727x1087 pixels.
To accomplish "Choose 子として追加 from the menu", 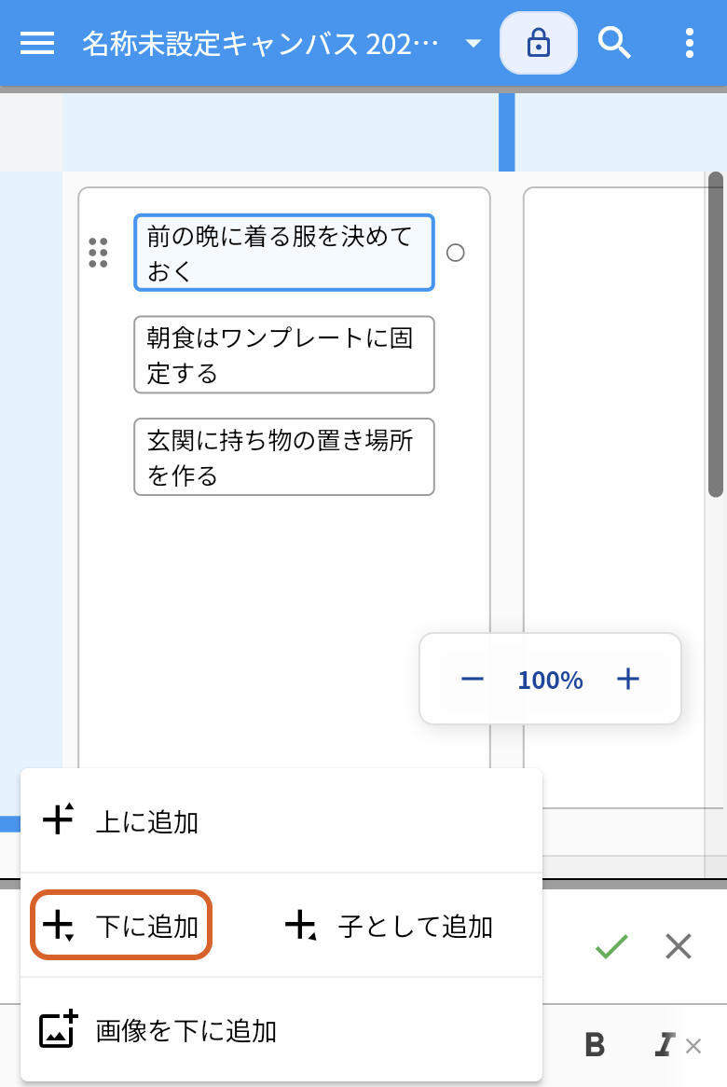I will click(389, 926).
